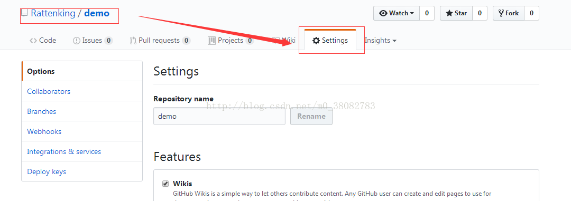Click the repository book icon beside Rattenking
The width and height of the screenshot is (571, 201).
[x=24, y=13]
